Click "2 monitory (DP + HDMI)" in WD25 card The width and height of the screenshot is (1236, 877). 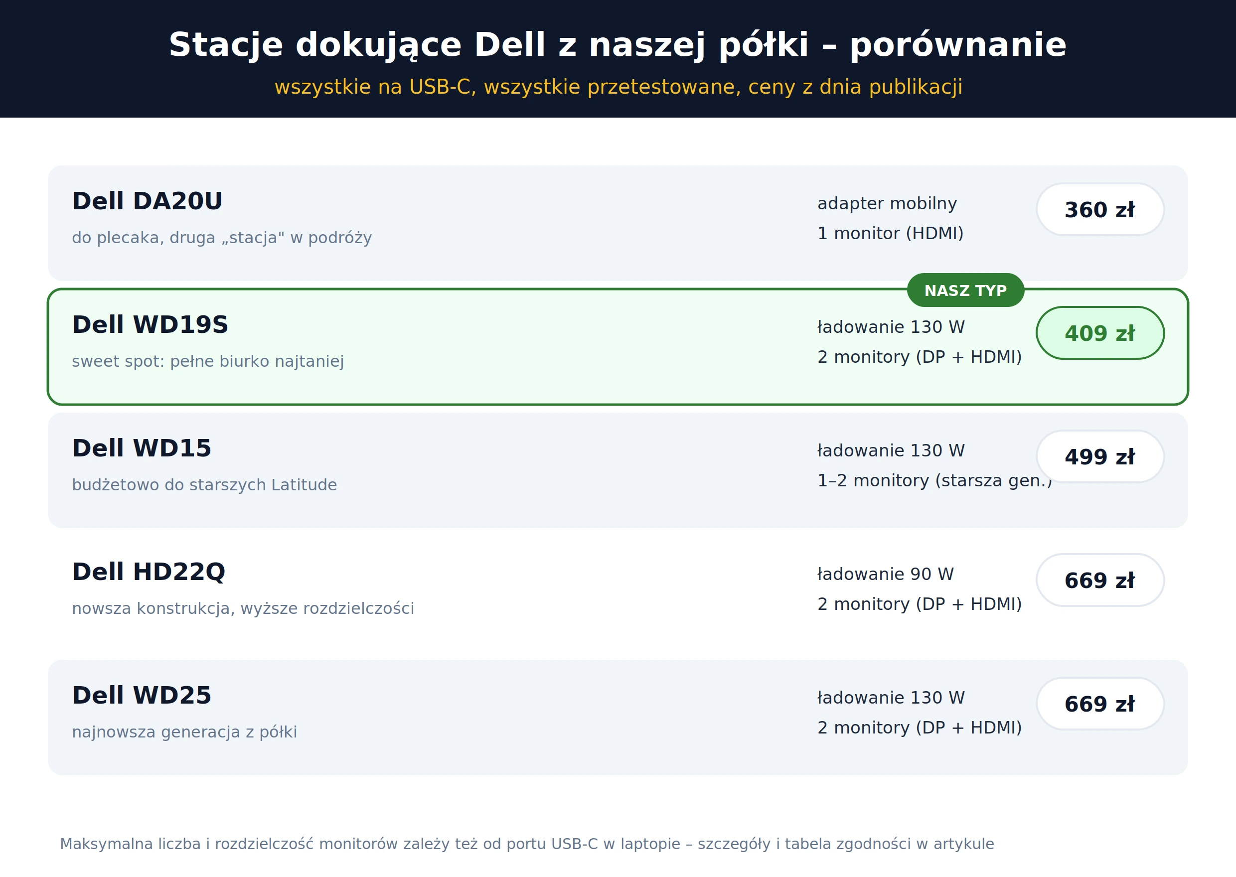[920, 728]
